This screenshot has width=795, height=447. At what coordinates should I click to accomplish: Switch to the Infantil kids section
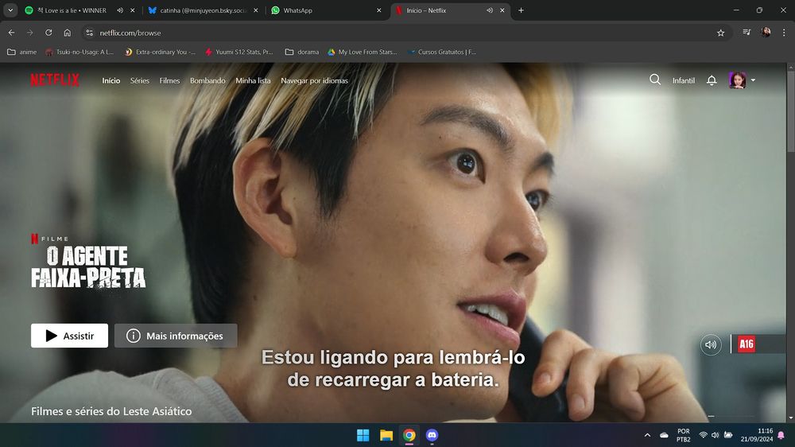[x=684, y=80]
